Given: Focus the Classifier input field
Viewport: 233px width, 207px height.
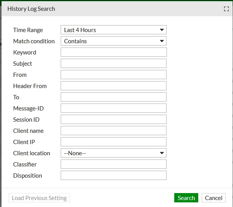Looking at the screenshot, I should click(x=114, y=164).
